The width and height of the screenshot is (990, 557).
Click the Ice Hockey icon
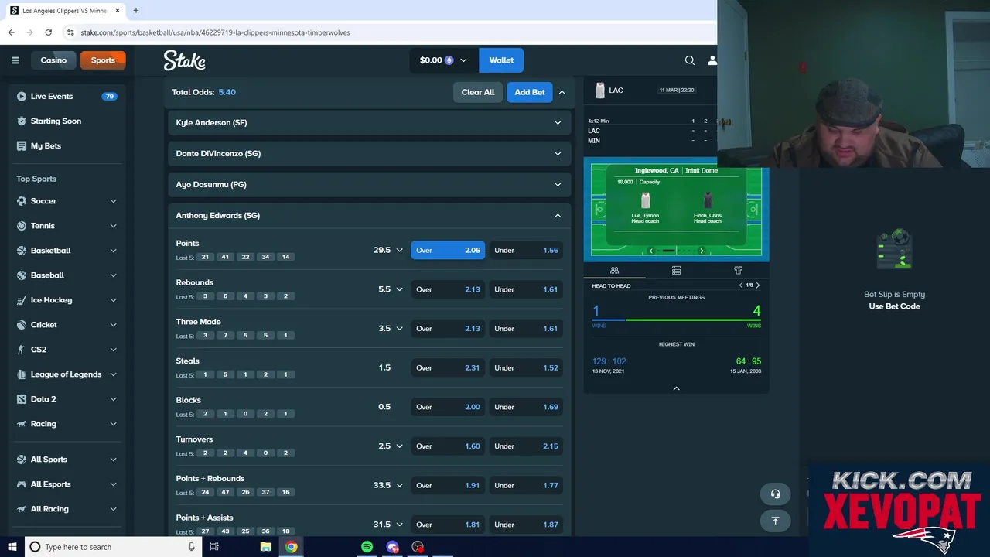click(x=22, y=300)
